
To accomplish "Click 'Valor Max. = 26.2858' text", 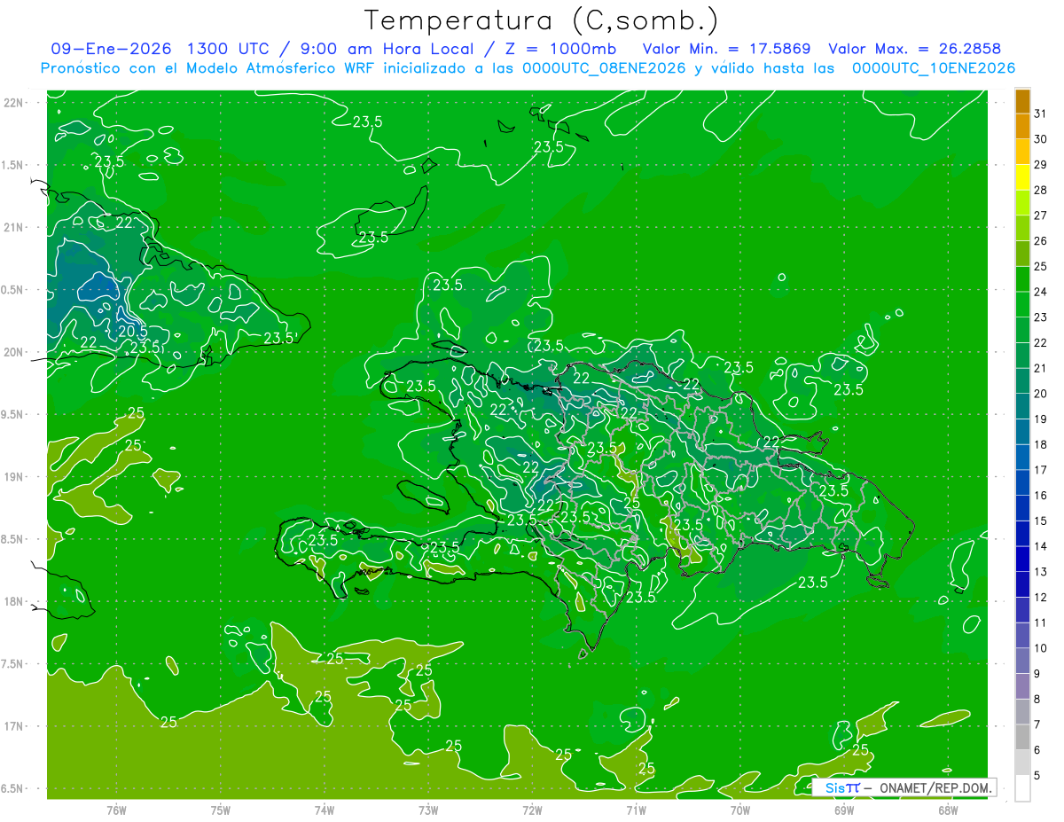I will (914, 49).
